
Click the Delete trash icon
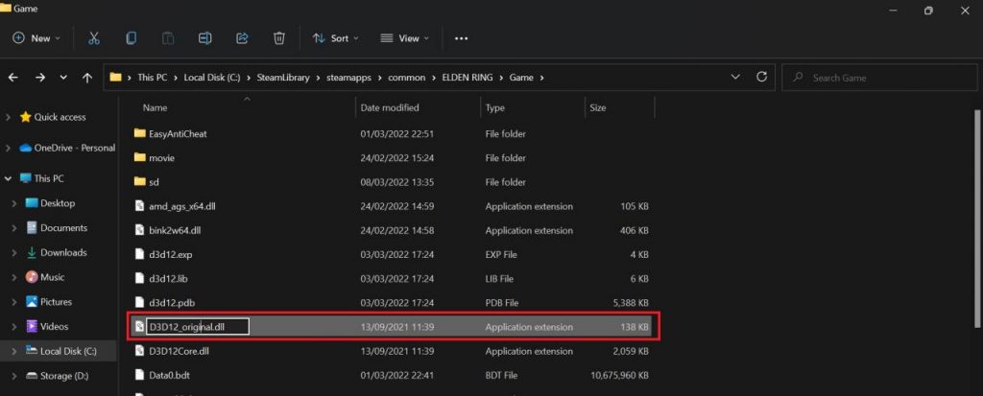click(x=278, y=38)
